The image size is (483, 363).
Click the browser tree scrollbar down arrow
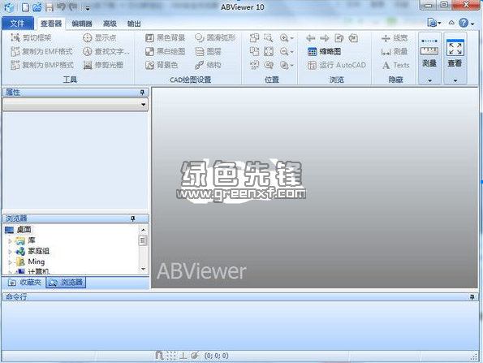pyautogui.click(x=143, y=269)
